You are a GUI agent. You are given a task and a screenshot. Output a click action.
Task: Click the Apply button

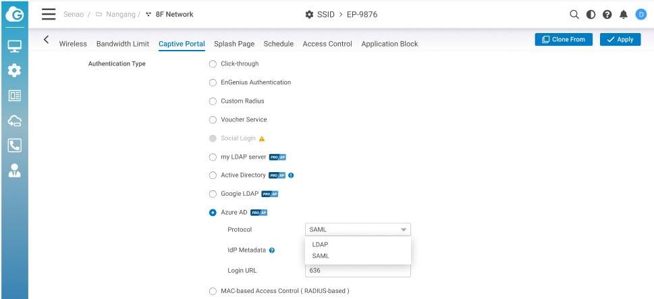pyautogui.click(x=620, y=40)
